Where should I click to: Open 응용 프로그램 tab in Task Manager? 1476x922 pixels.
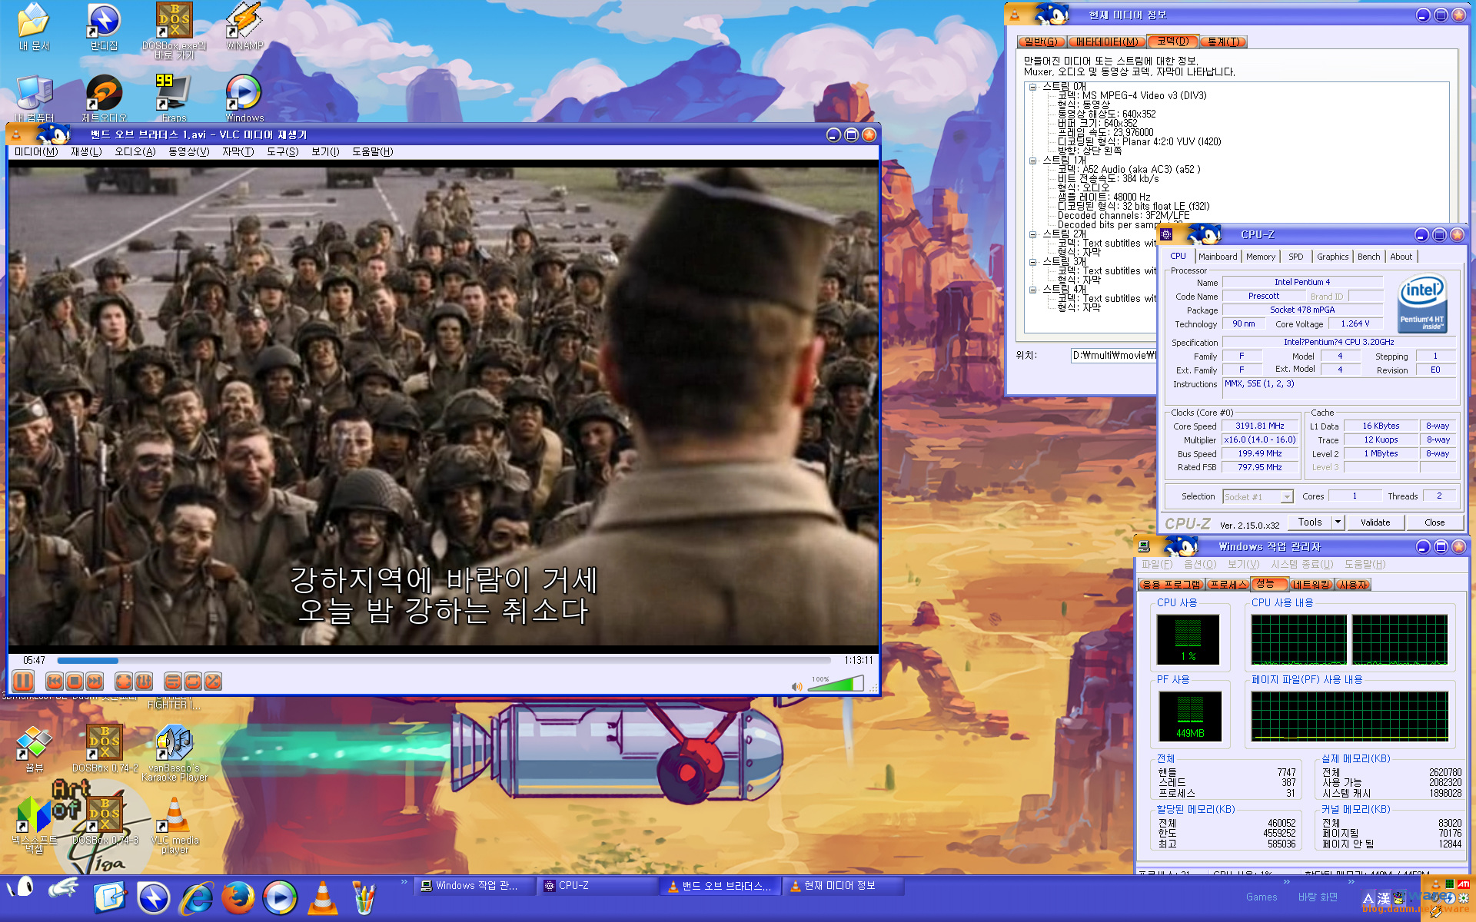(1172, 585)
